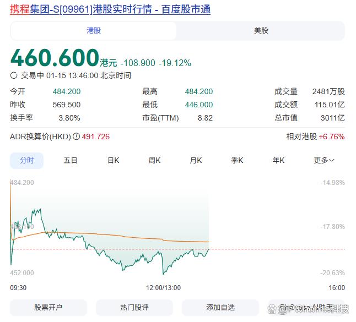The height and width of the screenshot is (322, 356).
Task: Show the 季K candlestick chart
Action: [x=237, y=160]
